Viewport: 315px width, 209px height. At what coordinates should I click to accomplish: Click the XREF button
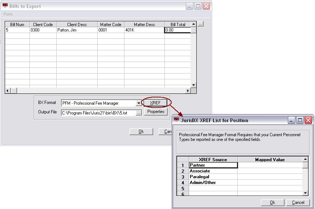click(155, 103)
